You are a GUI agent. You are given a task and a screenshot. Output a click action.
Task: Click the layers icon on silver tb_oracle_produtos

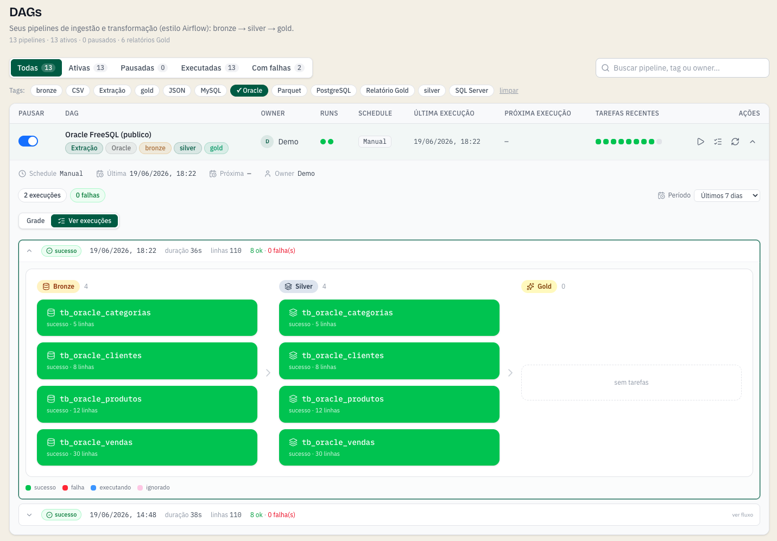pyautogui.click(x=293, y=399)
